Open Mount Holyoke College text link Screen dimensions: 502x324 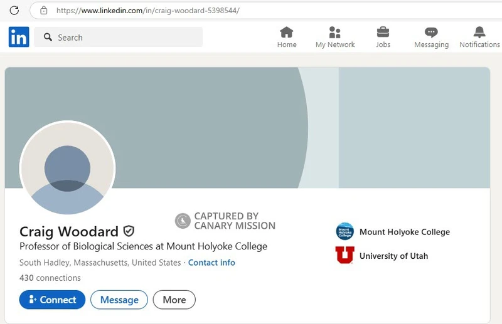point(404,232)
